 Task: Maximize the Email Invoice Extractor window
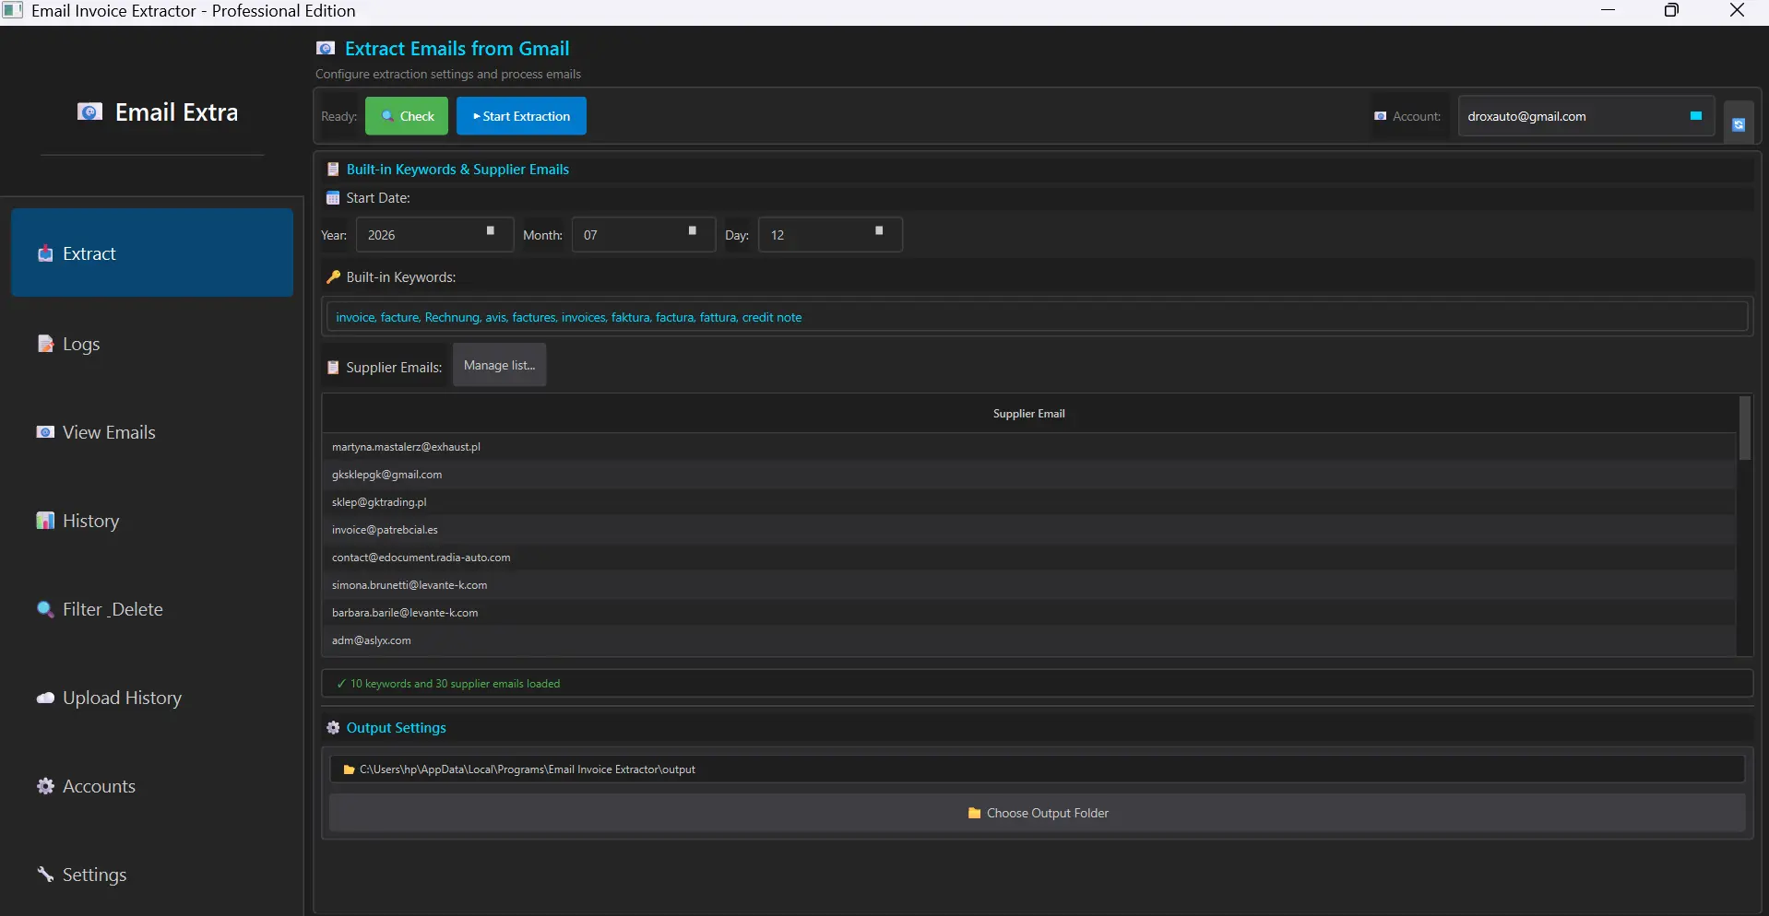(1671, 11)
